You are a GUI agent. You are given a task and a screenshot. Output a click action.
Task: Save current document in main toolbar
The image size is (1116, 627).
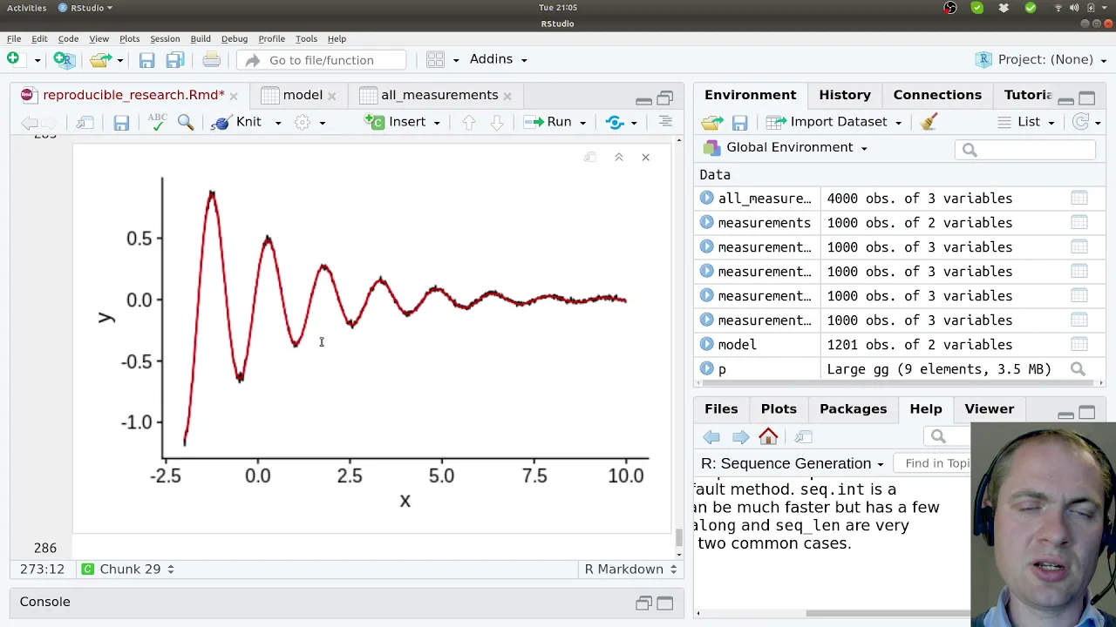coord(146,59)
